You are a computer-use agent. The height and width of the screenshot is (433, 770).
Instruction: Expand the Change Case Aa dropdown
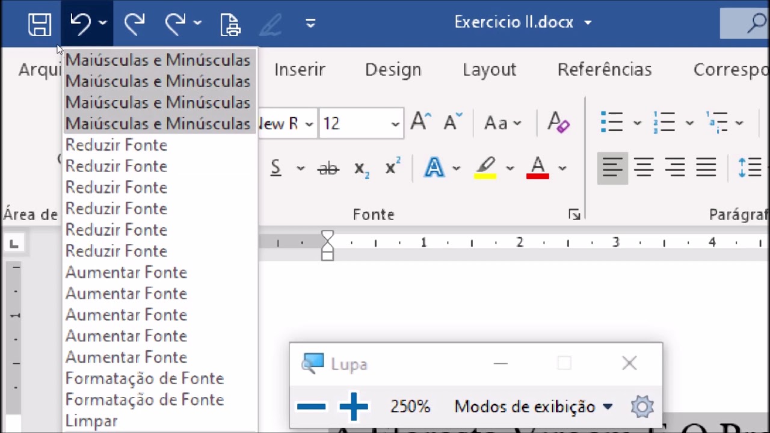(502, 123)
